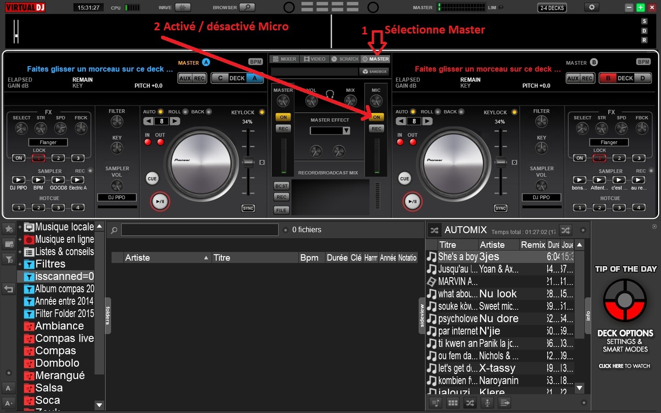The image size is (661, 413).
Task: Expand the Musique en ligne tree node
Action: pos(20,240)
